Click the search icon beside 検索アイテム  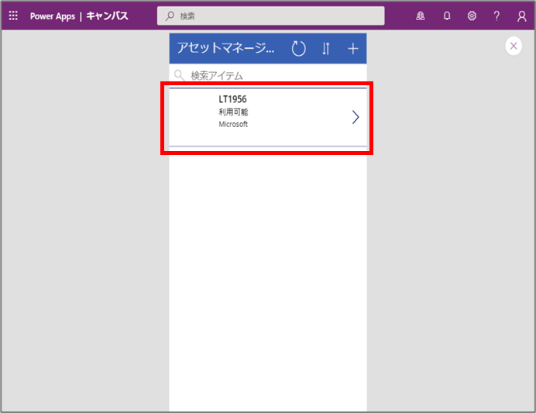(179, 75)
